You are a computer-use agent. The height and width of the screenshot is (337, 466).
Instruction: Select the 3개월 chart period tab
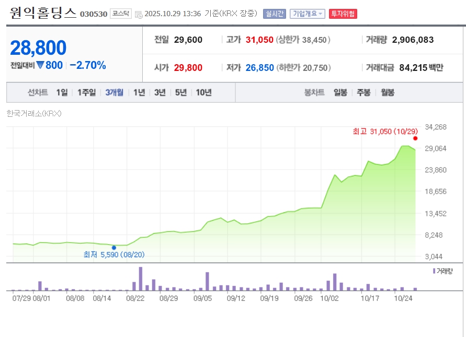[x=114, y=92]
